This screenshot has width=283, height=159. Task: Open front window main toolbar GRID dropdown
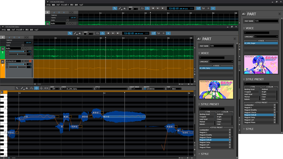click(x=88, y=34)
